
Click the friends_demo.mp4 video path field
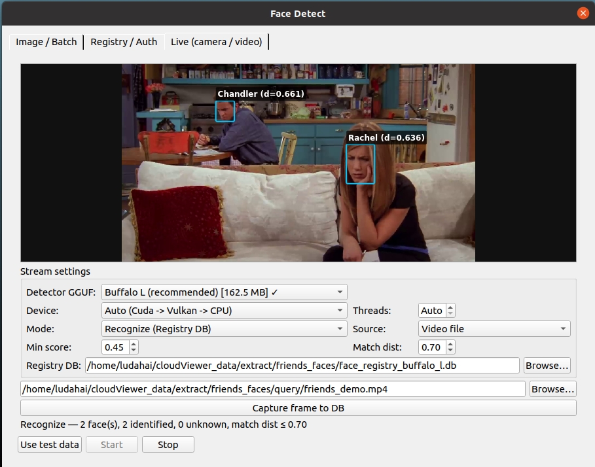[273, 389]
